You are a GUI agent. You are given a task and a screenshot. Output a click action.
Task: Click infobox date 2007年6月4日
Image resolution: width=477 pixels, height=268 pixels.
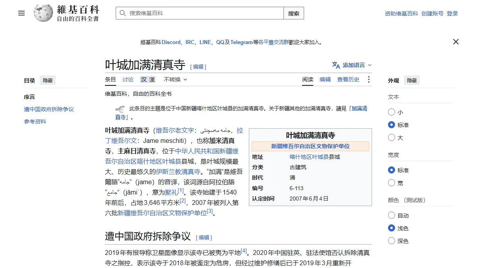pos(309,199)
